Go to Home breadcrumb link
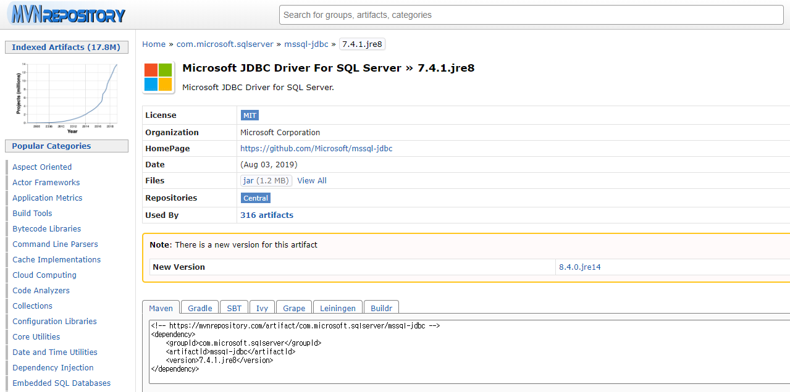 [x=154, y=44]
